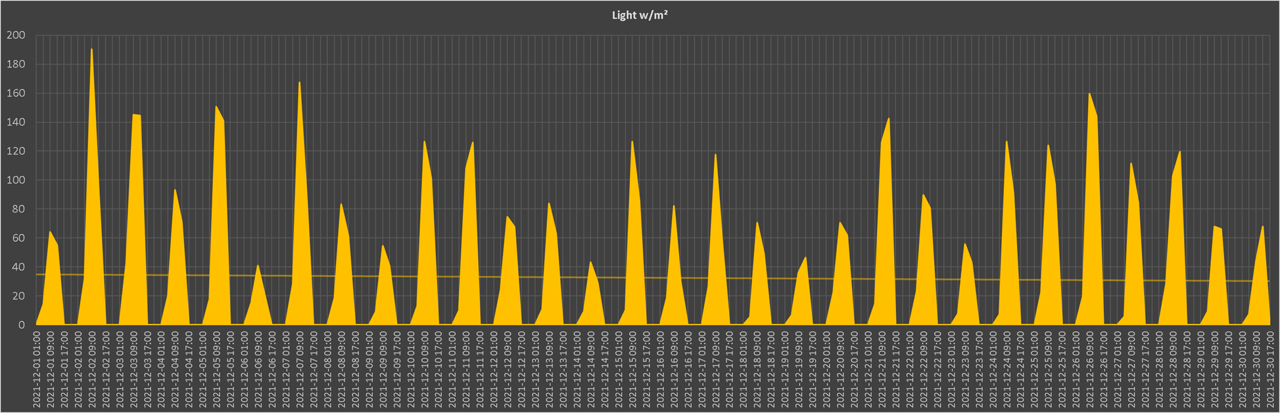Click the x-axis label "2021-12-08 17:00"
This screenshot has height=413, width=1280.
point(356,369)
